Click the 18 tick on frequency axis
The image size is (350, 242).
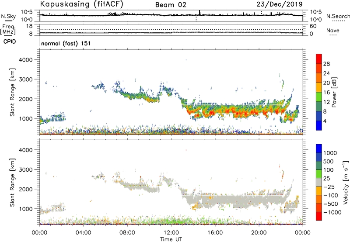tap(29, 26)
